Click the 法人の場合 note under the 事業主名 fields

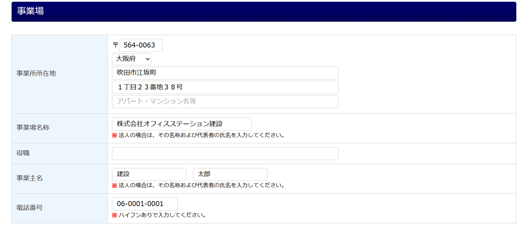pyautogui.click(x=201, y=185)
